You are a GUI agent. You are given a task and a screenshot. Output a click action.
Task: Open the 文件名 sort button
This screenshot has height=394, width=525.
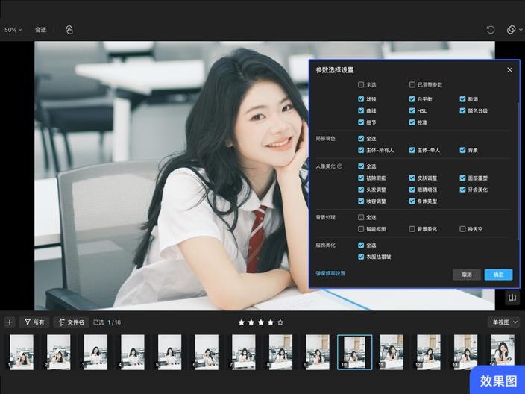click(x=71, y=322)
